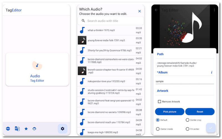Click artwork thumbnail of young-forever-indie-folk-7391.mp3

tap(82, 40)
